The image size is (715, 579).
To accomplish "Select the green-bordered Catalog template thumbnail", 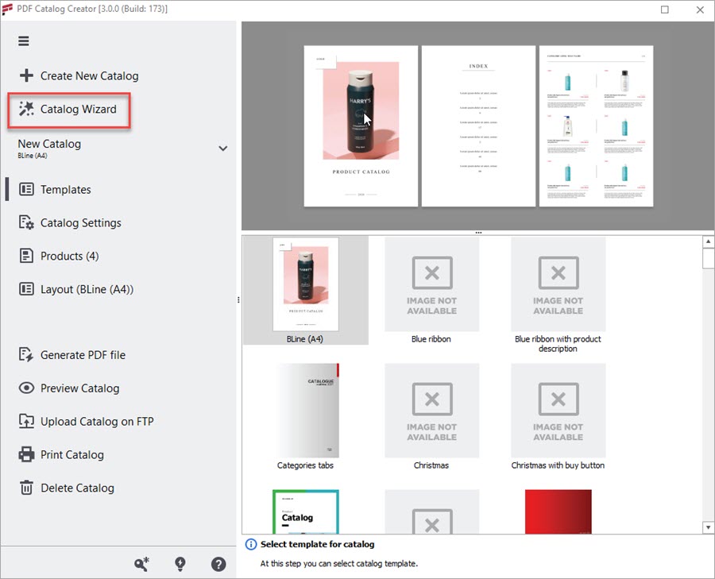I will tap(306, 511).
